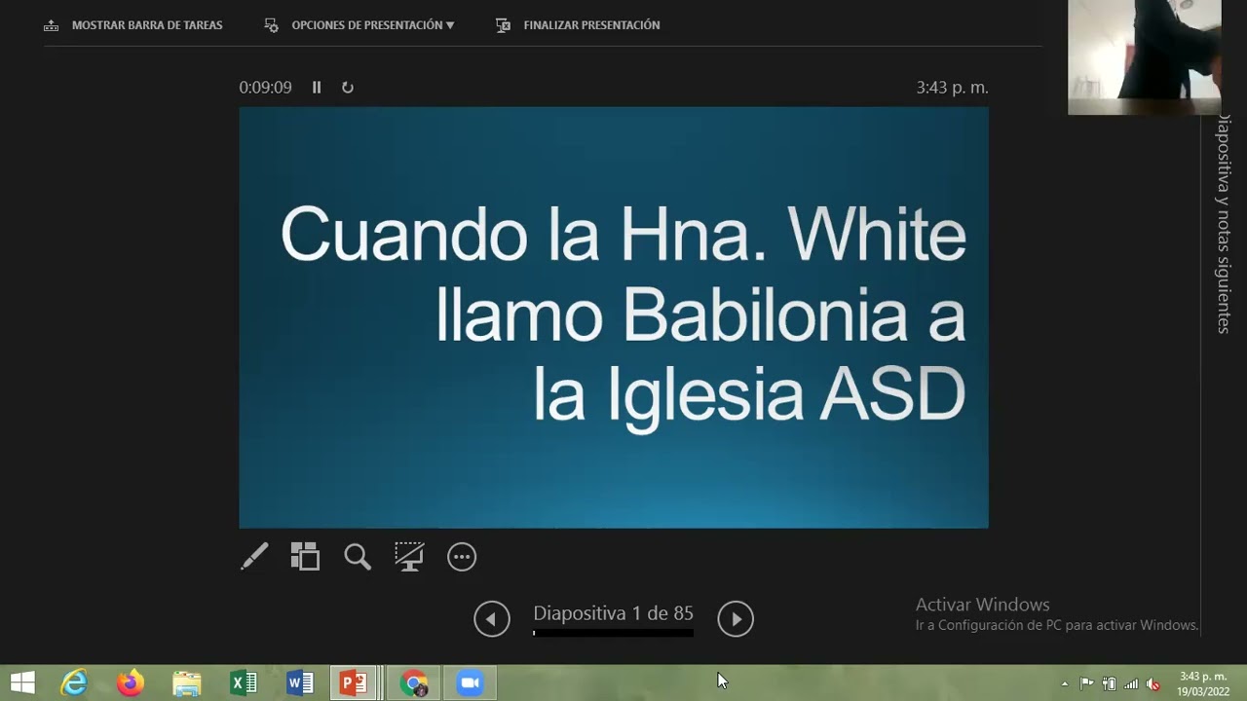Open the Action Center flag icon
Image resolution: width=1247 pixels, height=701 pixels.
coord(1086,683)
